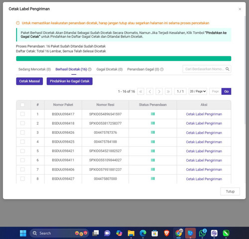The width and height of the screenshot is (249, 239).
Task: Cetak Label Pengiriman link for BSDUU098417
Action: pyautogui.click(x=204, y=114)
